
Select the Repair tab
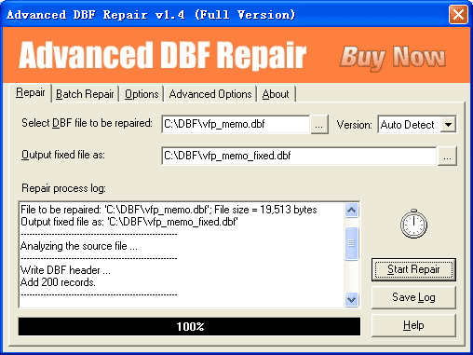pyautogui.click(x=30, y=93)
